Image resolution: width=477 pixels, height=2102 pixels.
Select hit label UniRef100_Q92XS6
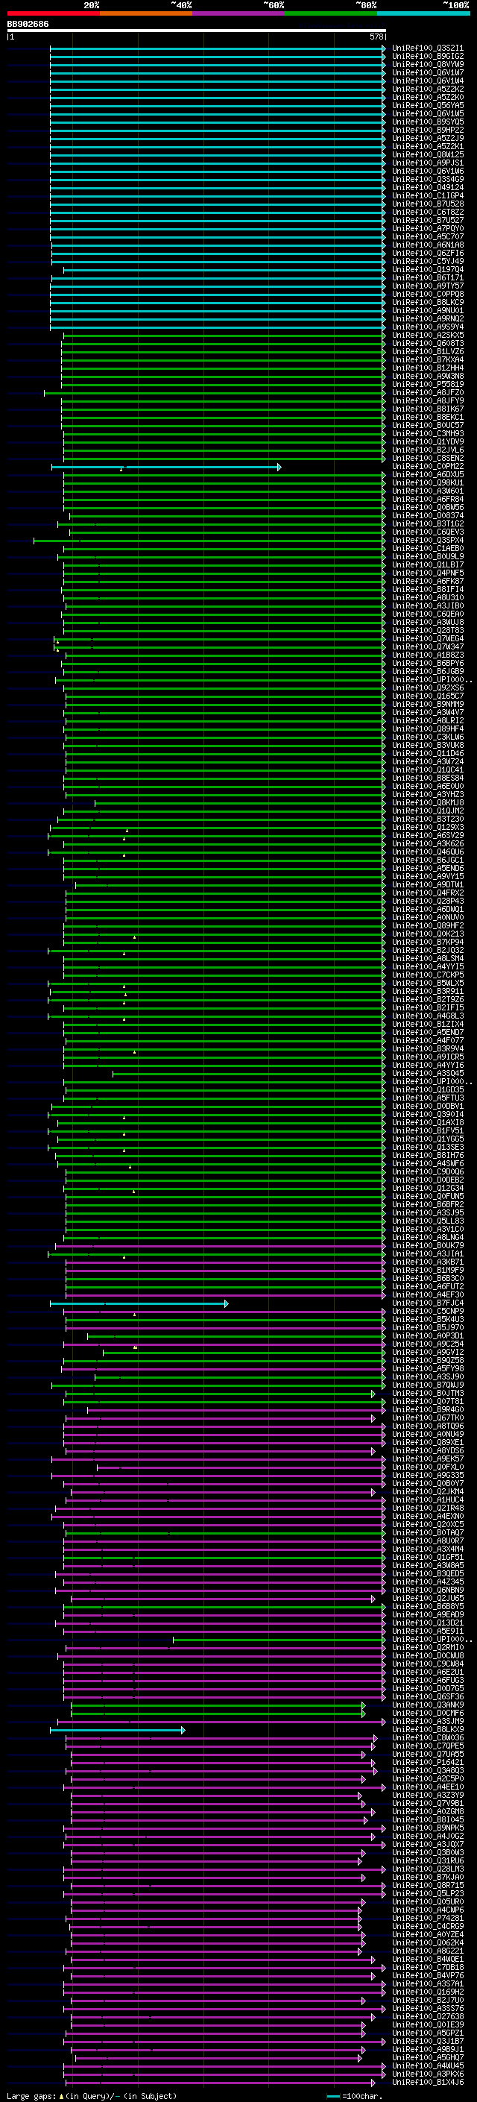tap(428, 688)
